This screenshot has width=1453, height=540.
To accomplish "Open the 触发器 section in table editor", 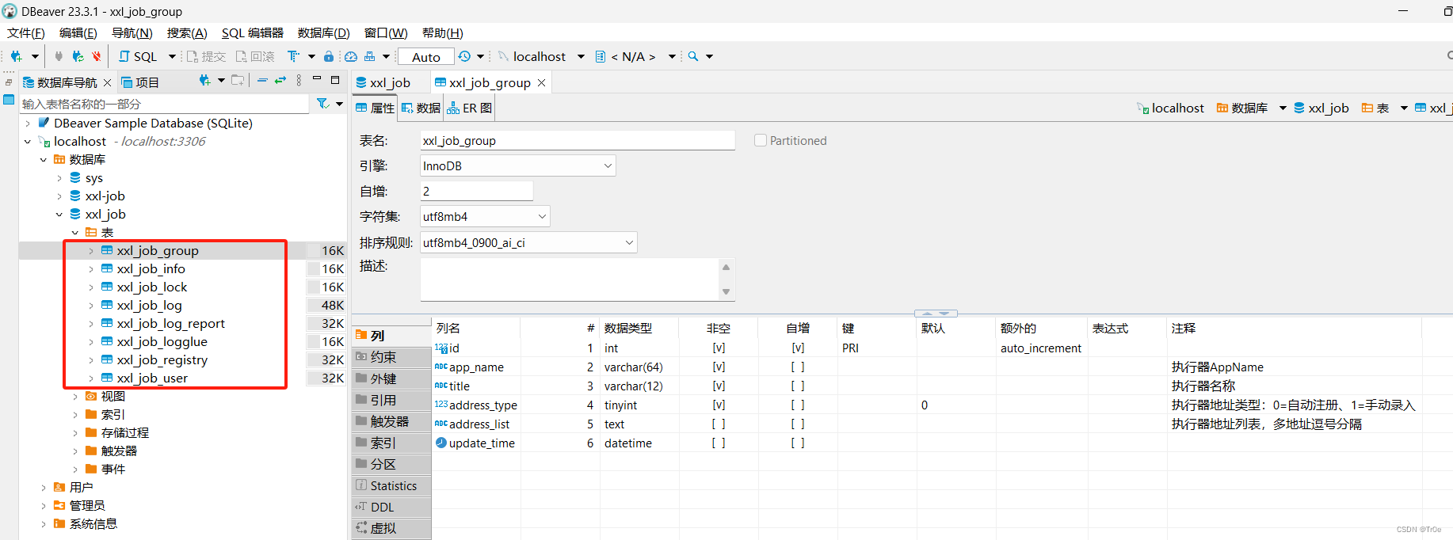I will tap(391, 421).
